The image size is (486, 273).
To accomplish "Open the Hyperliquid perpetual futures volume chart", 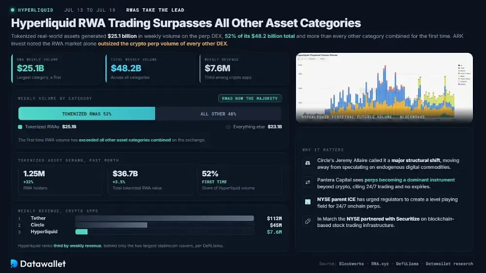I will click(384, 88).
